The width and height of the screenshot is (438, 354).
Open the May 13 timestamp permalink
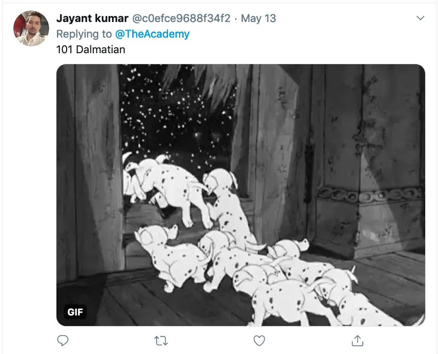(258, 18)
